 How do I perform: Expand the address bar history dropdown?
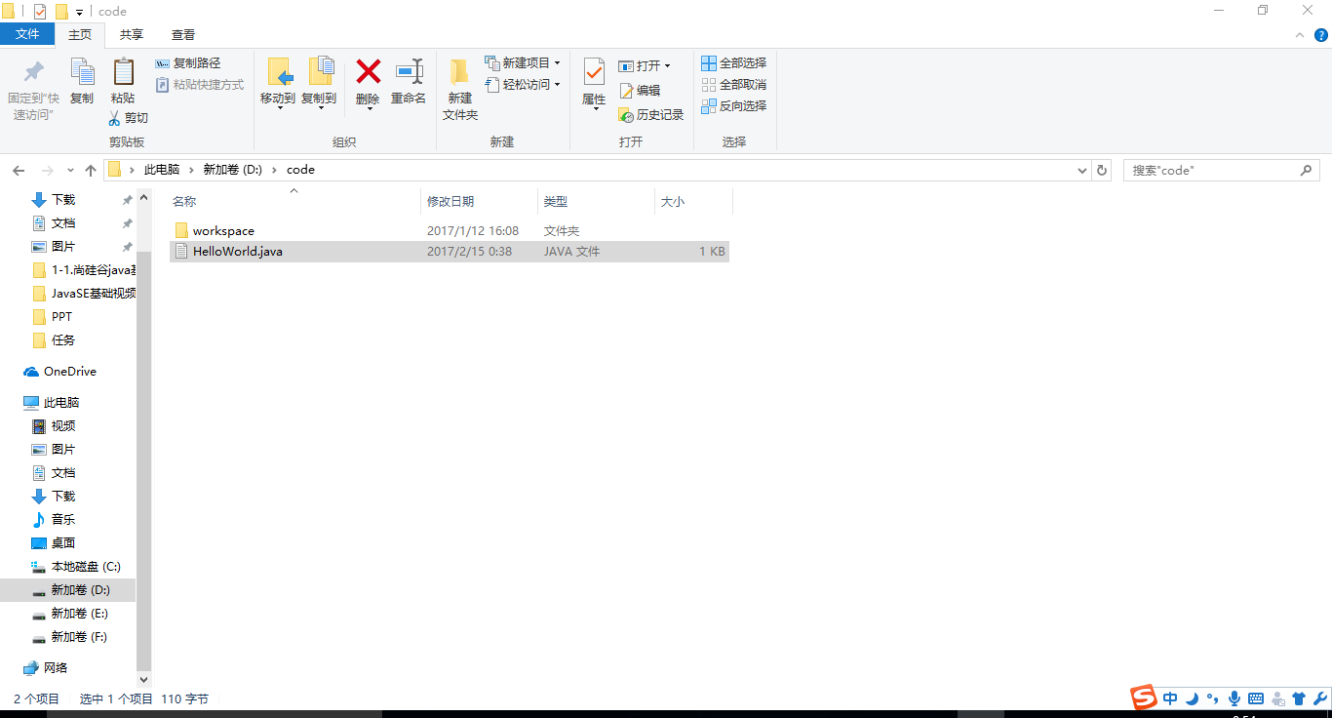pos(1082,170)
